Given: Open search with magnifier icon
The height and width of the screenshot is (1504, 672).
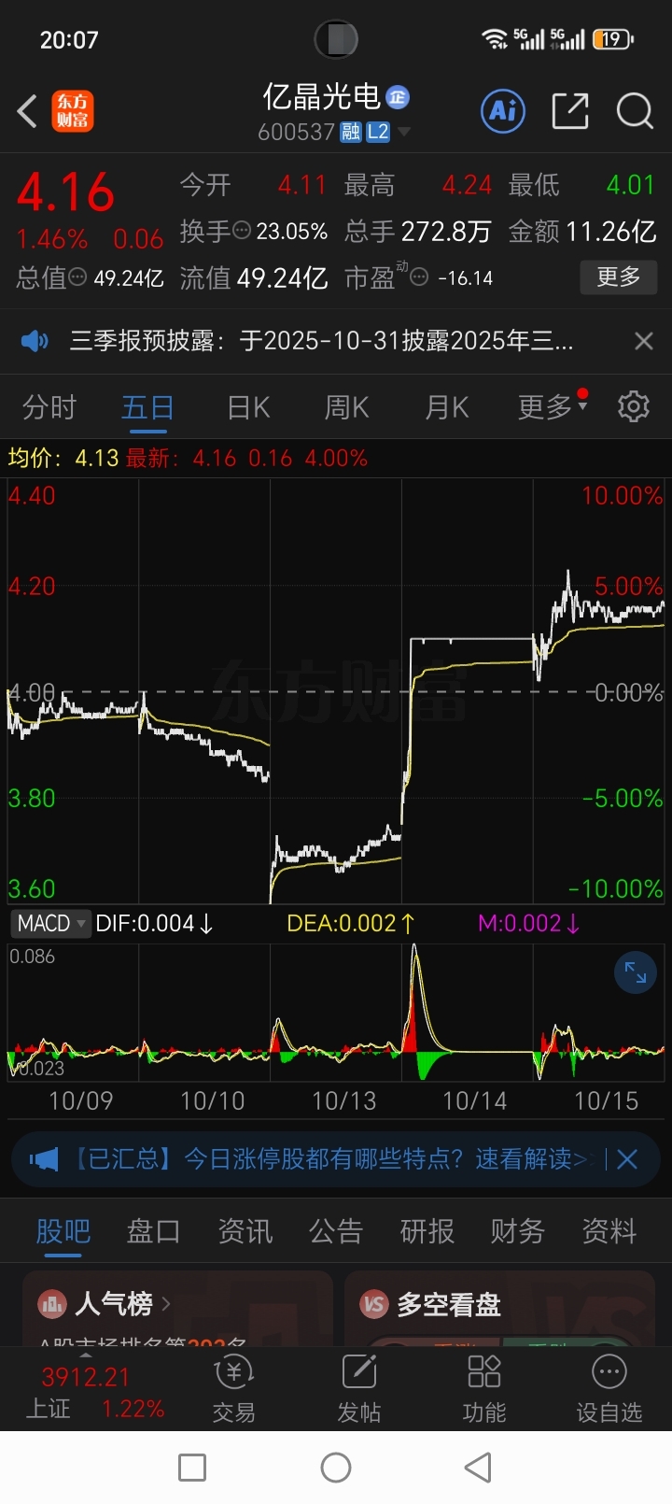Looking at the screenshot, I should 635,111.
